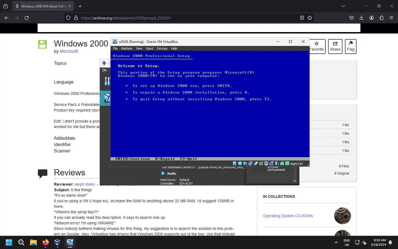Open the File menu in VirtualBox VM window
This screenshot has height=249, width=398.
[115, 48]
